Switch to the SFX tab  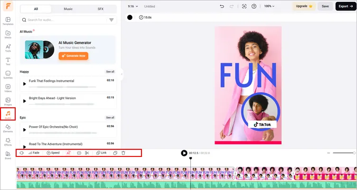click(101, 9)
